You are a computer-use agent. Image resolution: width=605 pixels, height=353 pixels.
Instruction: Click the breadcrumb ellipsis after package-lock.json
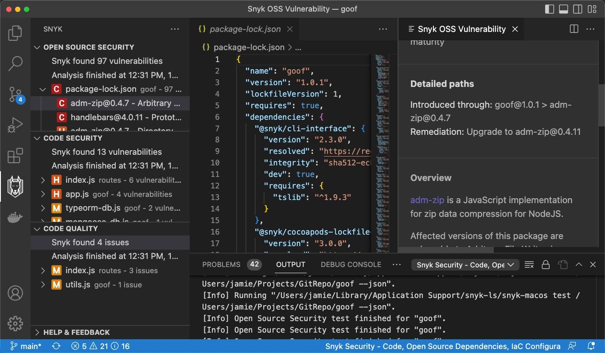click(x=298, y=47)
